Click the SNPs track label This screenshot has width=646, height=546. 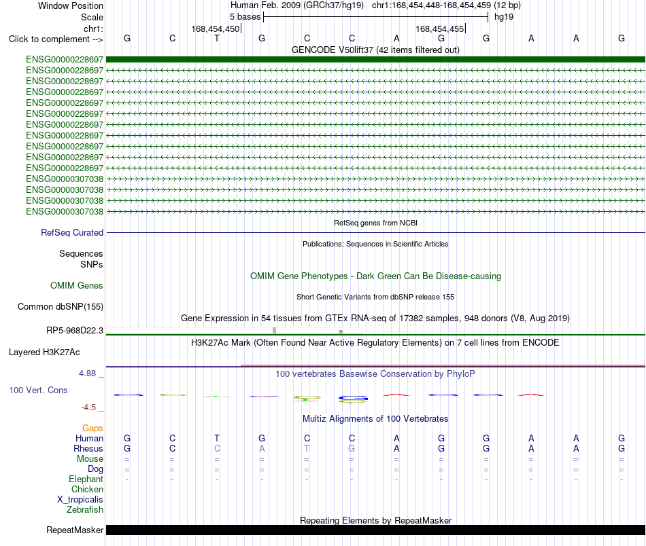(x=92, y=265)
